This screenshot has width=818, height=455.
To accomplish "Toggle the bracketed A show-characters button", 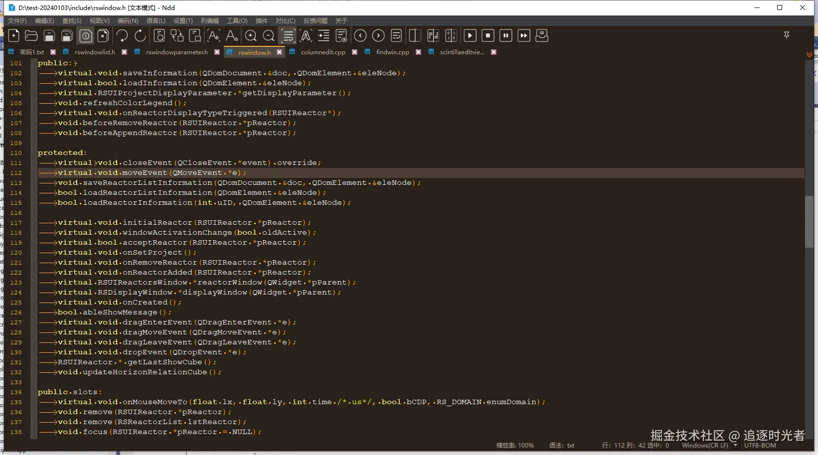I will click(306, 36).
